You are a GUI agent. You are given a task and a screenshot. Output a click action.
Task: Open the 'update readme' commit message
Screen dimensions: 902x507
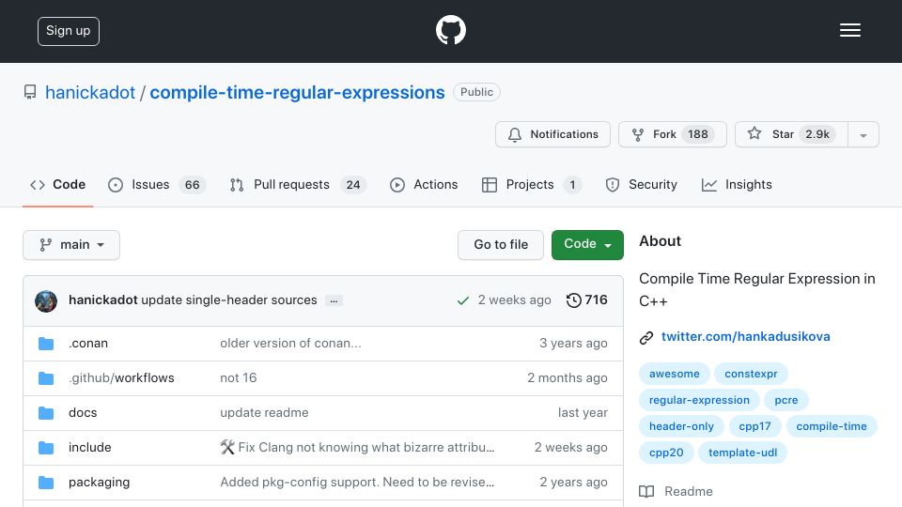264,413
